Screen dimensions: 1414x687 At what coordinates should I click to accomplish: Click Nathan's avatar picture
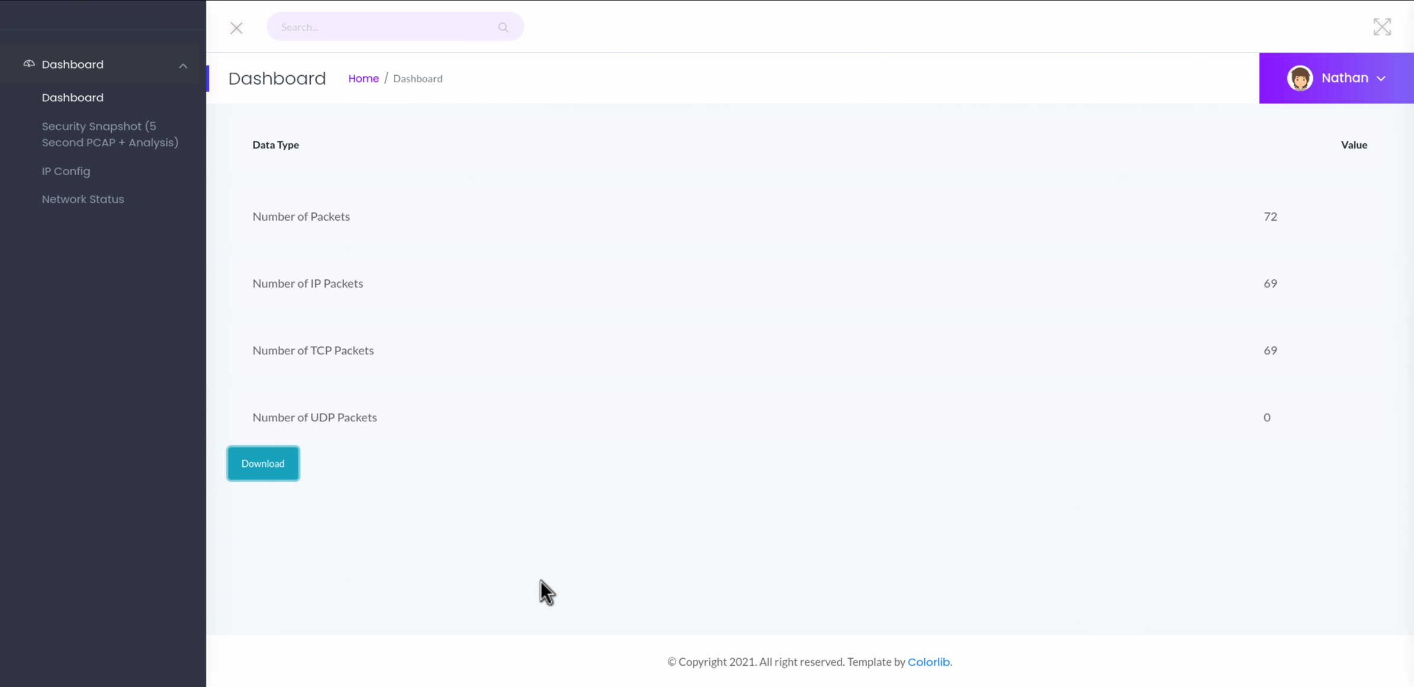coord(1300,78)
